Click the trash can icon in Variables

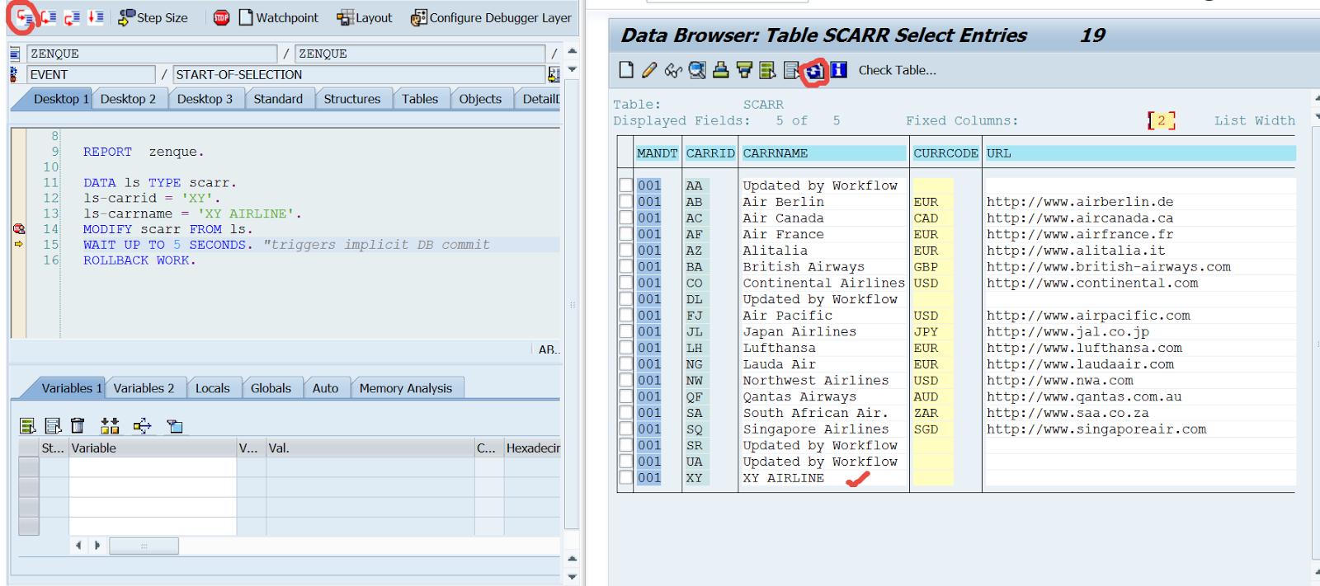click(x=78, y=425)
